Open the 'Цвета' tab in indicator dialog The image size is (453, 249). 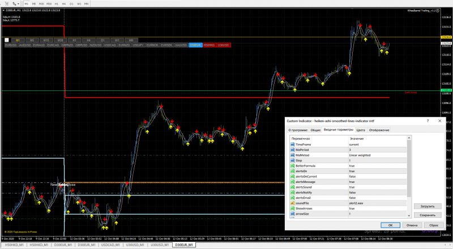click(x=361, y=130)
